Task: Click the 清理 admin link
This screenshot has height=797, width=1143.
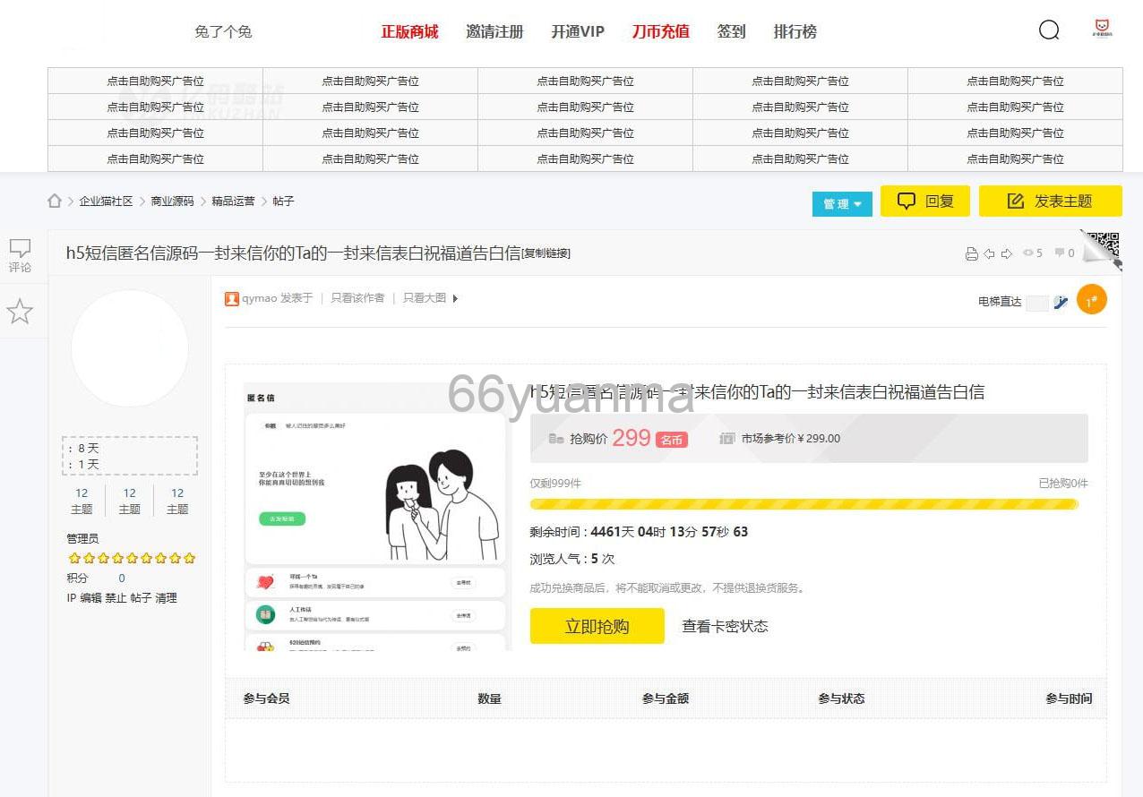Action: coord(167,597)
